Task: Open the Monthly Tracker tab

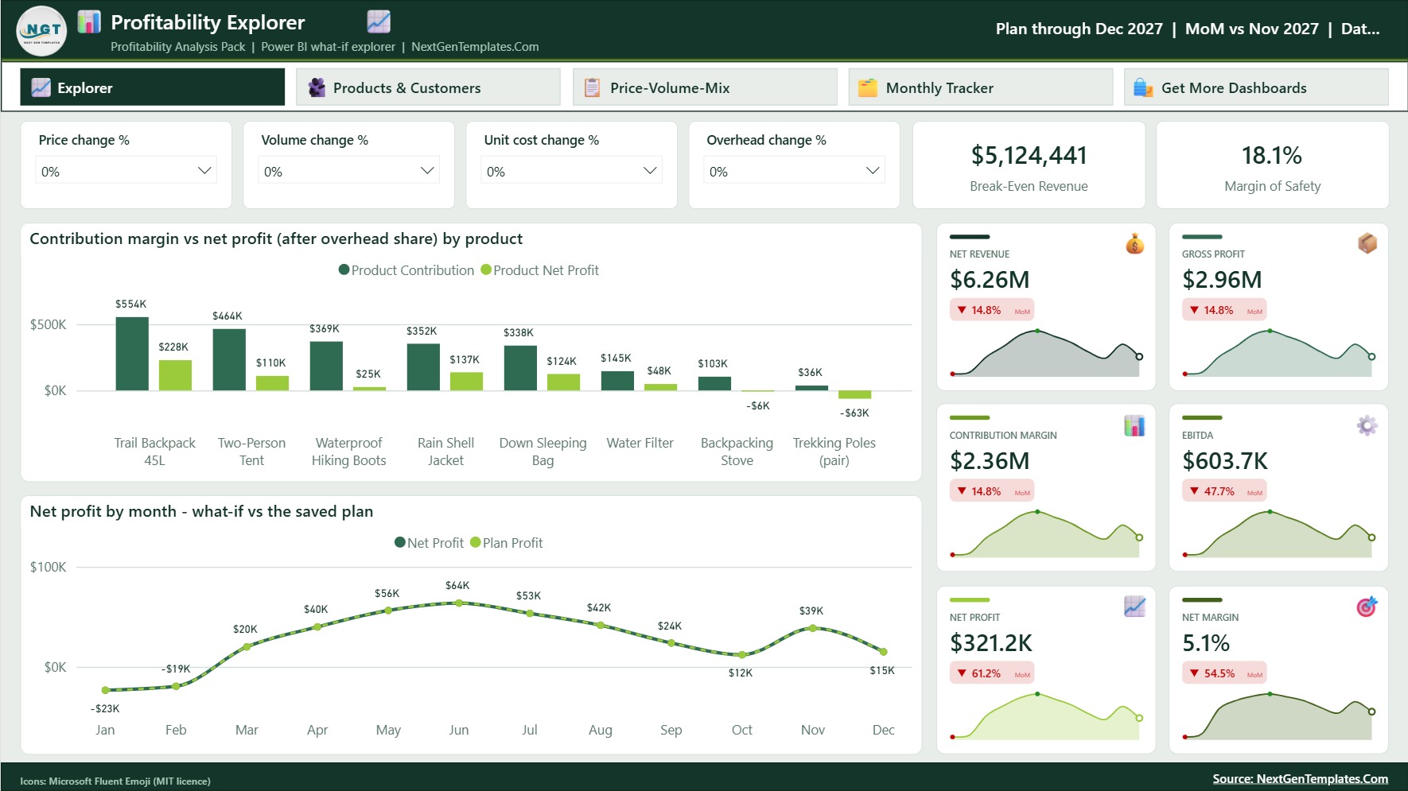Action: (980, 87)
